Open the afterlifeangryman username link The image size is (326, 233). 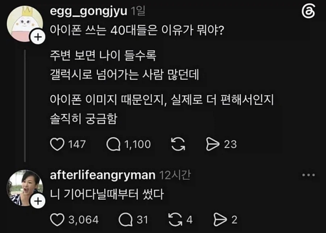click(x=103, y=175)
